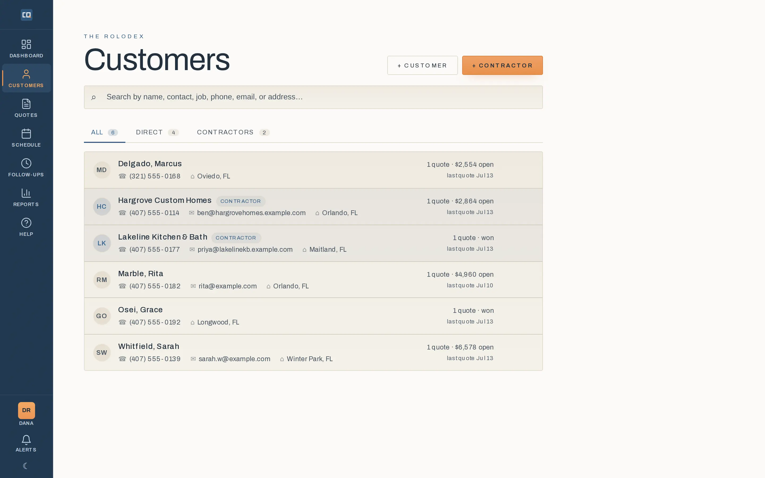
Task: Click home icon beside Winter Park, FL
Action: (282, 359)
